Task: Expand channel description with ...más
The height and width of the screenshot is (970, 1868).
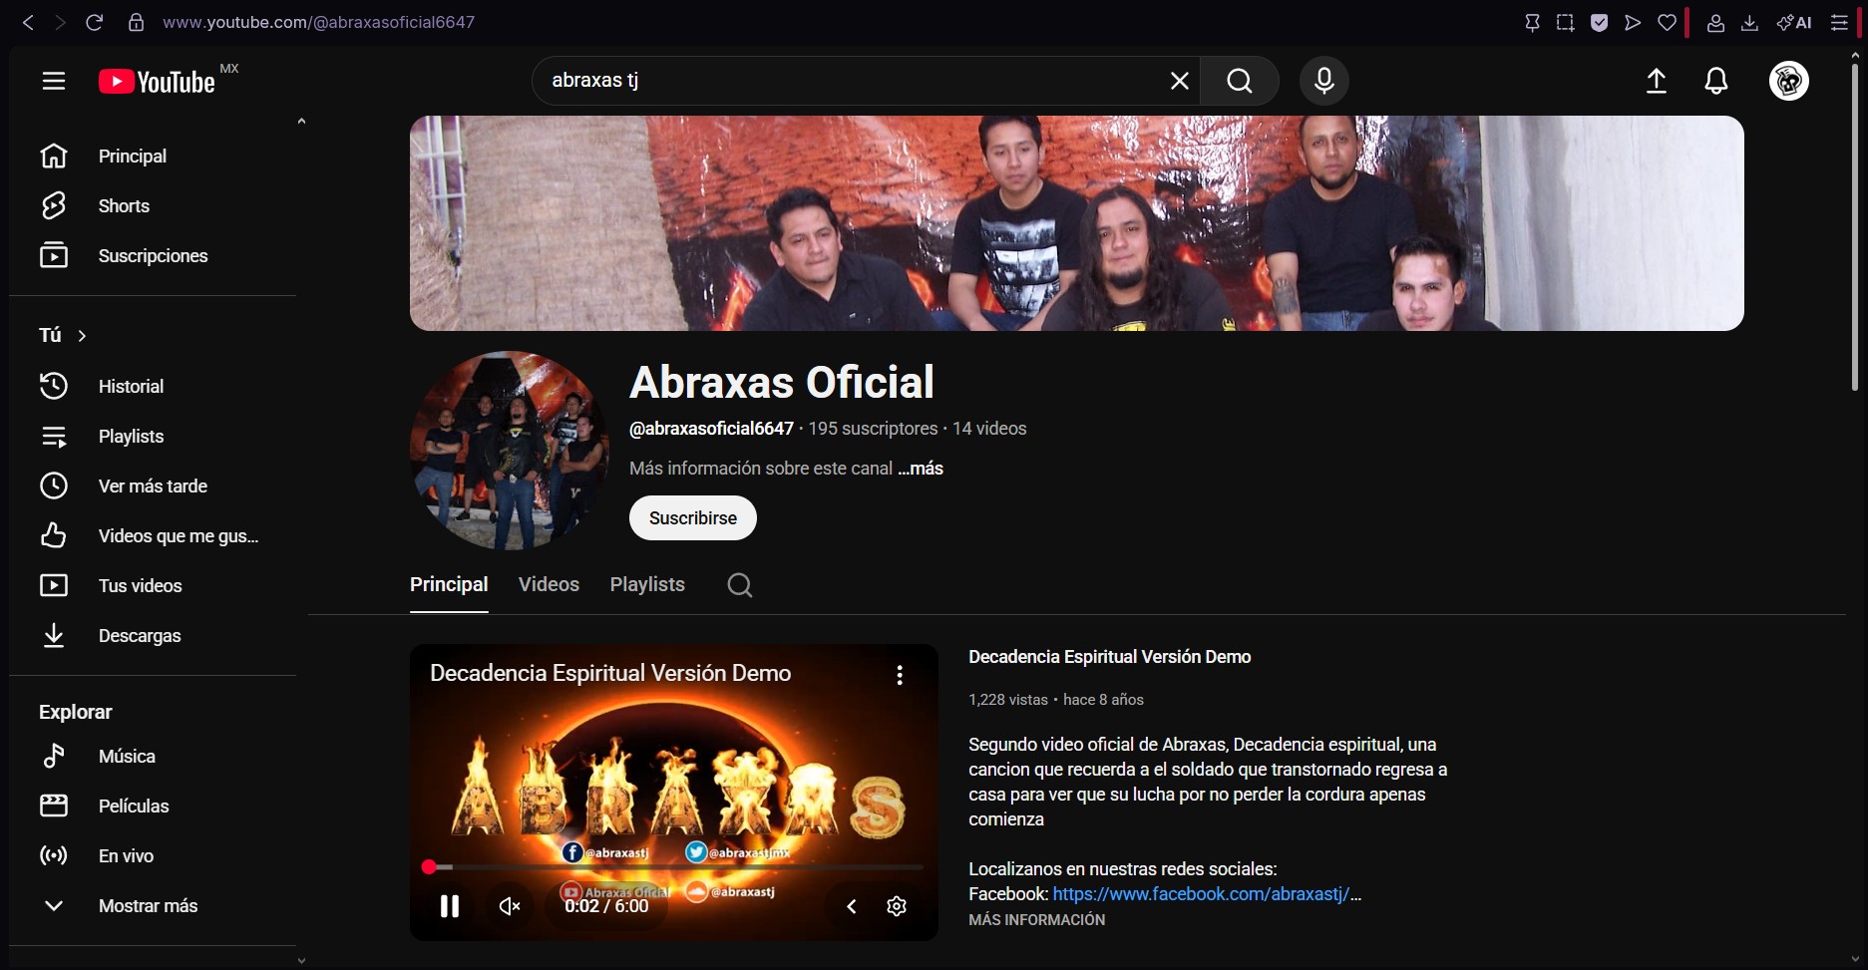Action: tap(920, 469)
